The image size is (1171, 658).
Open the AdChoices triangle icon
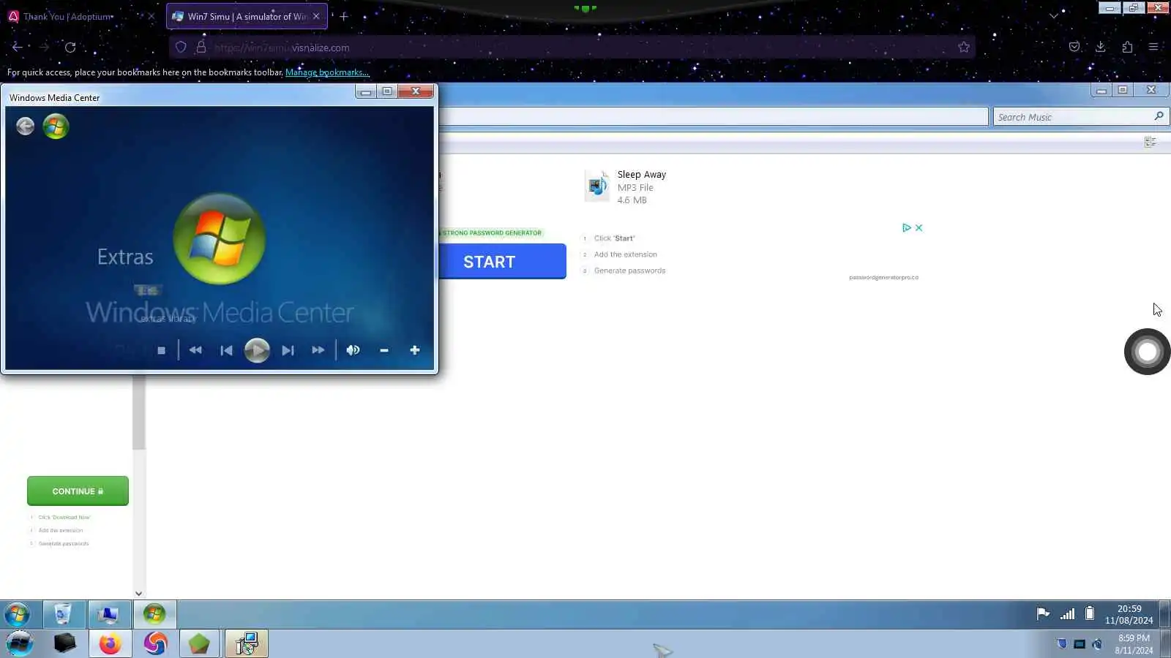tap(906, 227)
